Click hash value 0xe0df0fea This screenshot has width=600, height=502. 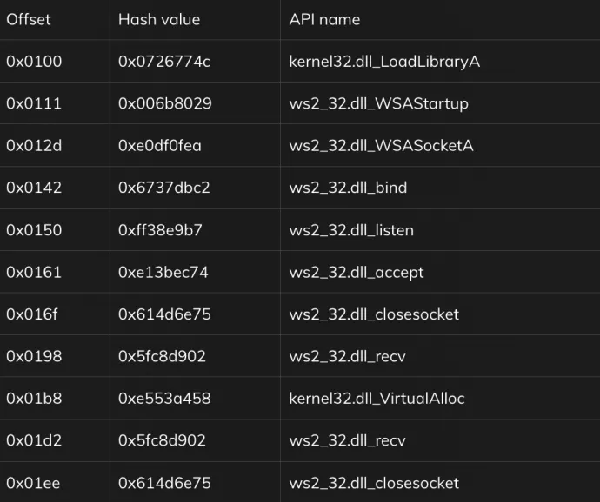[160, 146]
